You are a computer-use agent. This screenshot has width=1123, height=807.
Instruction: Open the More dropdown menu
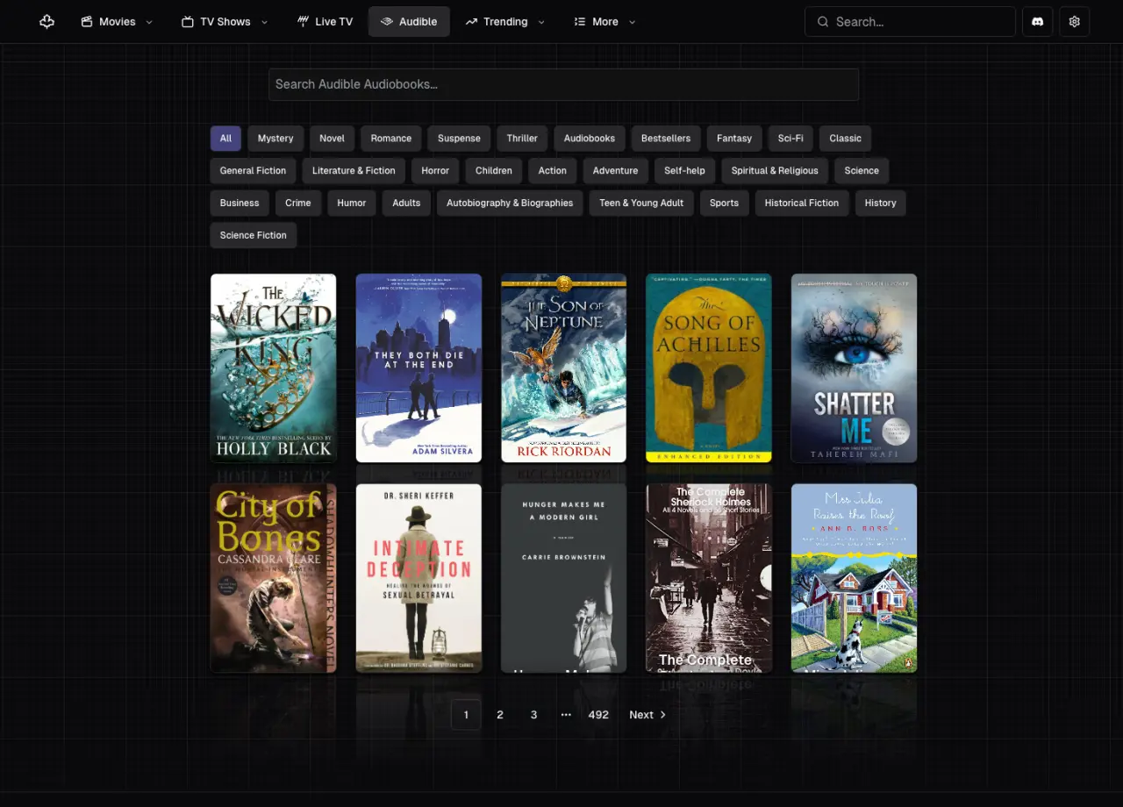604,22
